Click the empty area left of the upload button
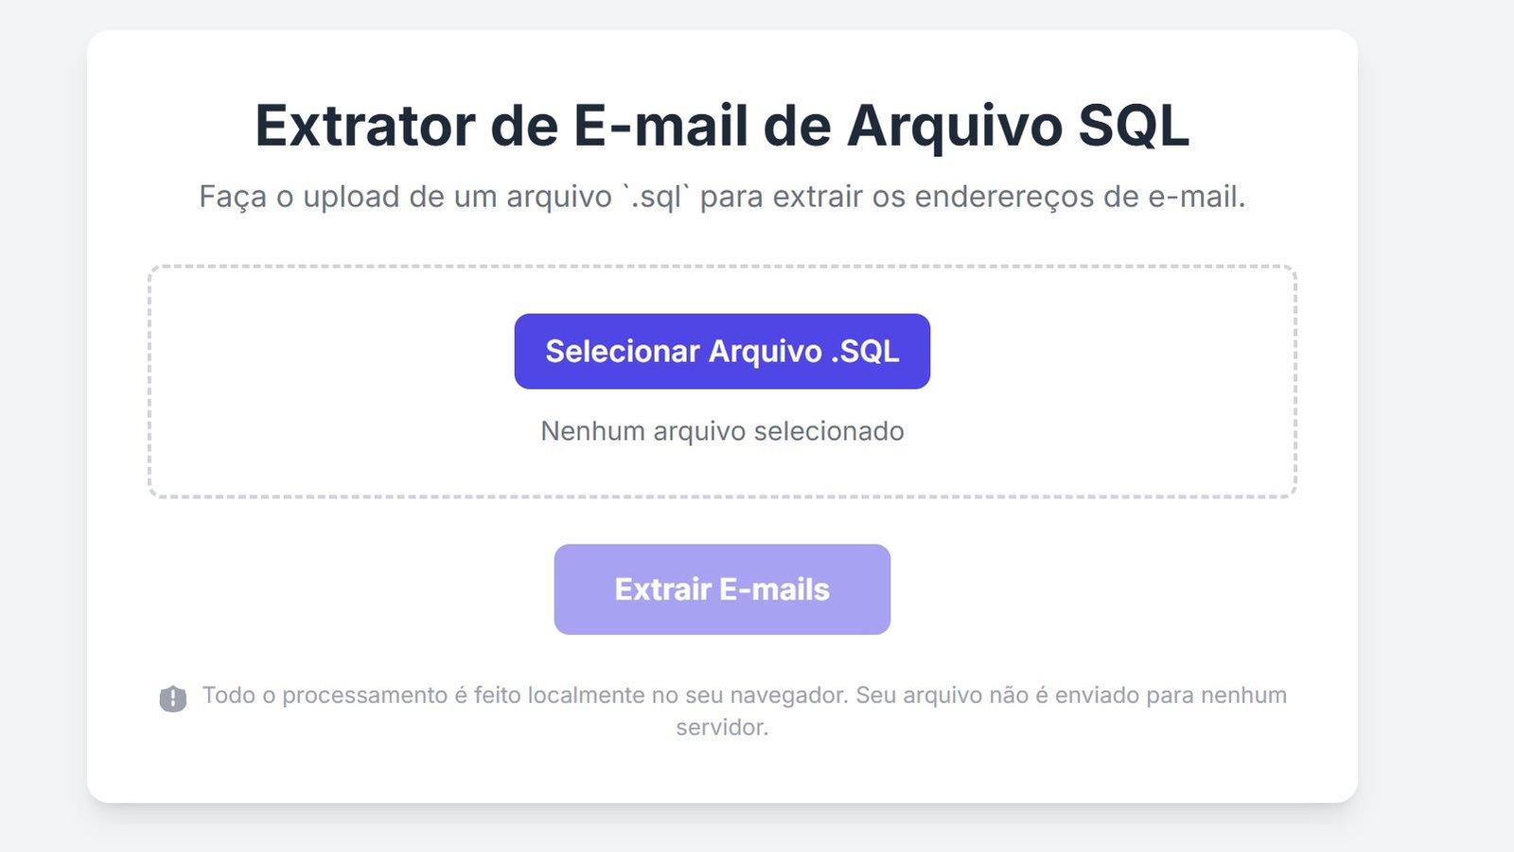Viewport: 1514px width, 852px height. [x=331, y=351]
